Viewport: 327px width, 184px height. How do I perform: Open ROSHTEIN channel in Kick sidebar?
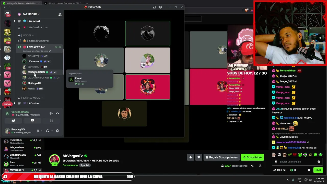22,141
